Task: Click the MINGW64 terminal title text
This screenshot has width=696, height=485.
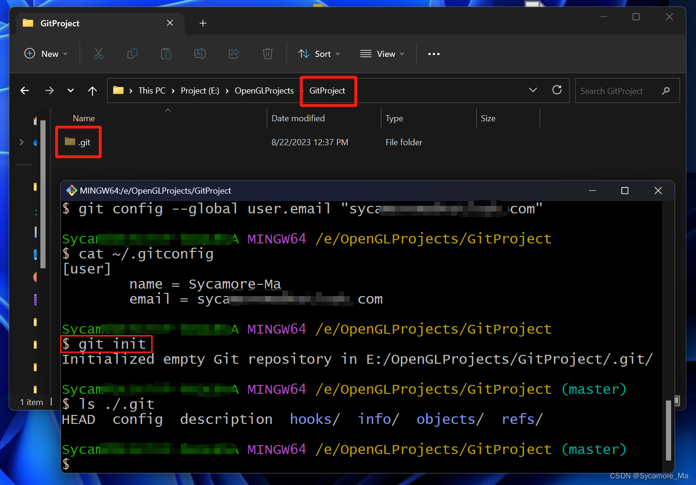Action: 155,191
